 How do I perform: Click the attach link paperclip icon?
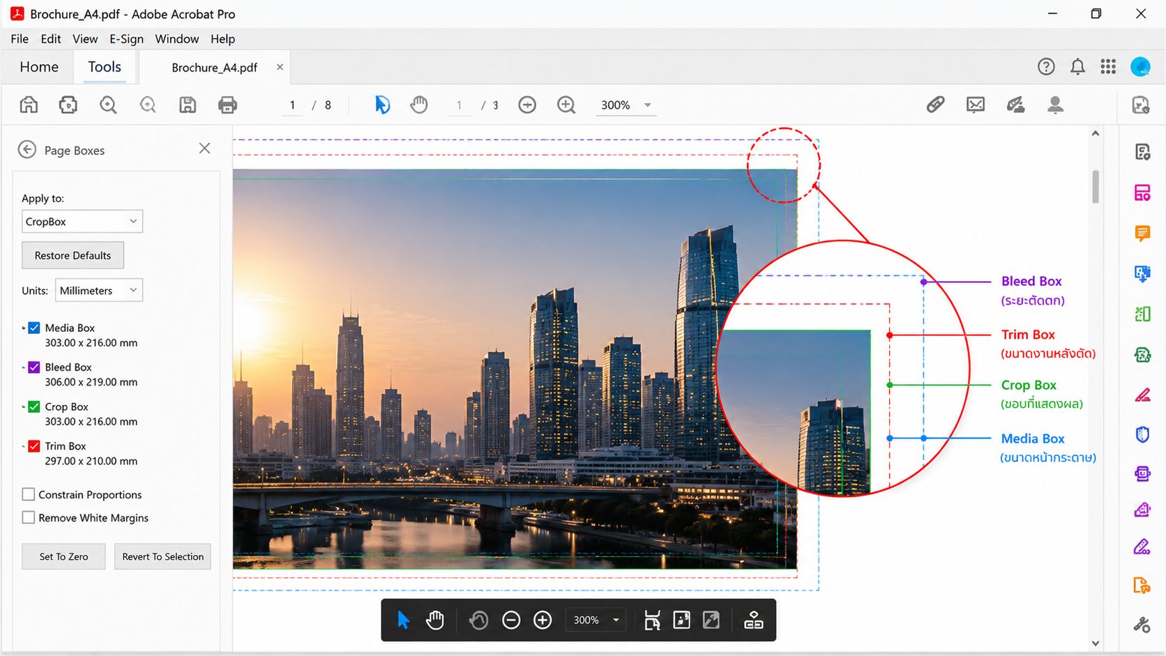pos(935,105)
